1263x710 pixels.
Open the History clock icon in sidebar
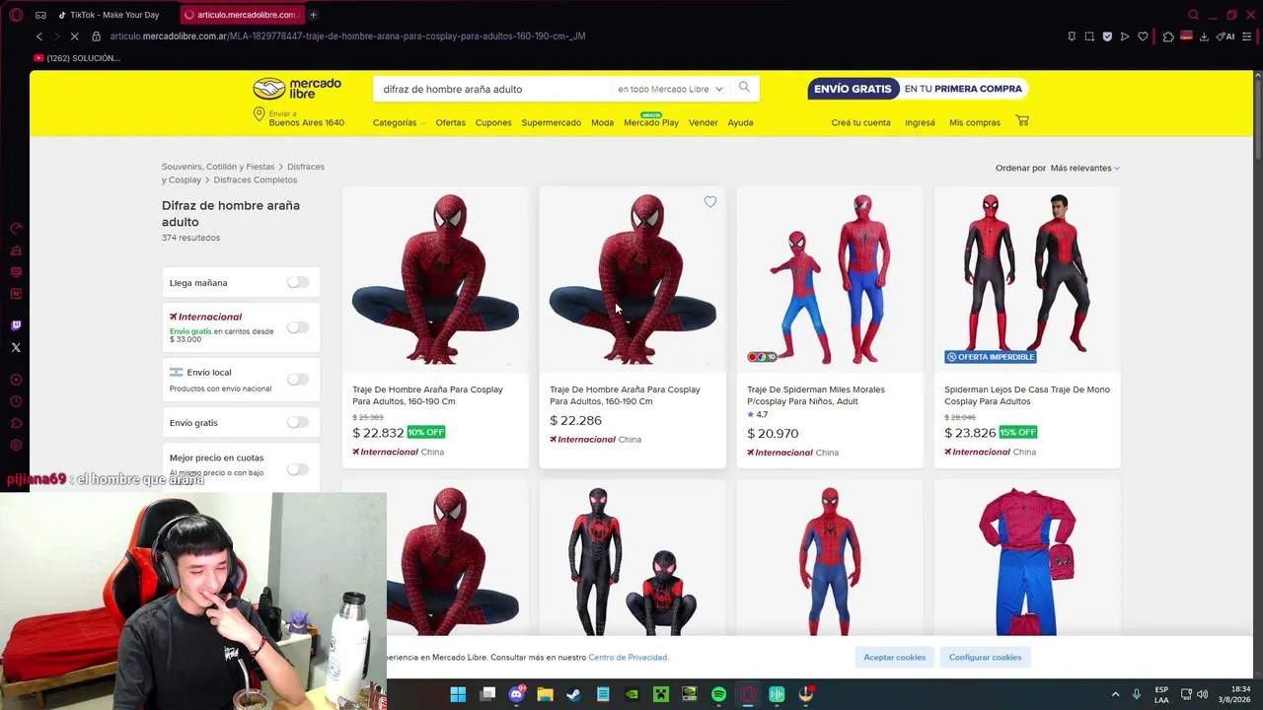point(16,401)
